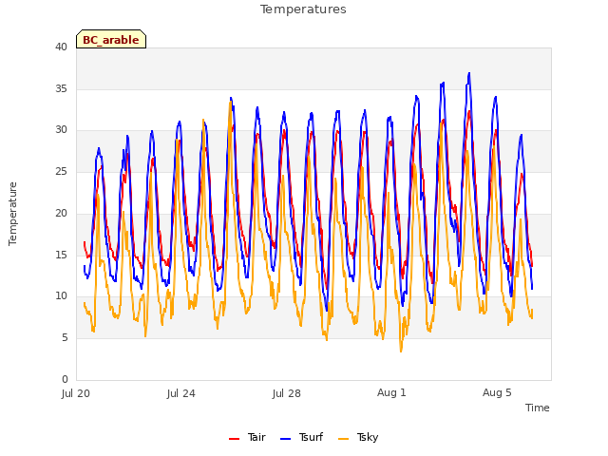608x456 pixels.
Task: Click the 0 y-axis tick label
Action: pos(65,379)
